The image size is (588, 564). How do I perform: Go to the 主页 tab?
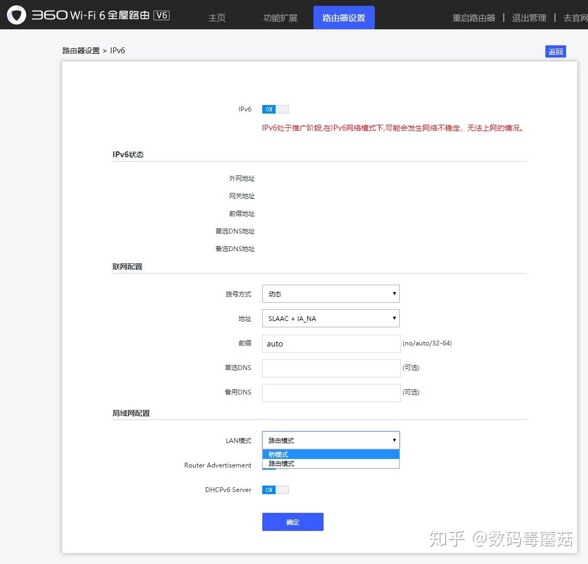point(217,18)
